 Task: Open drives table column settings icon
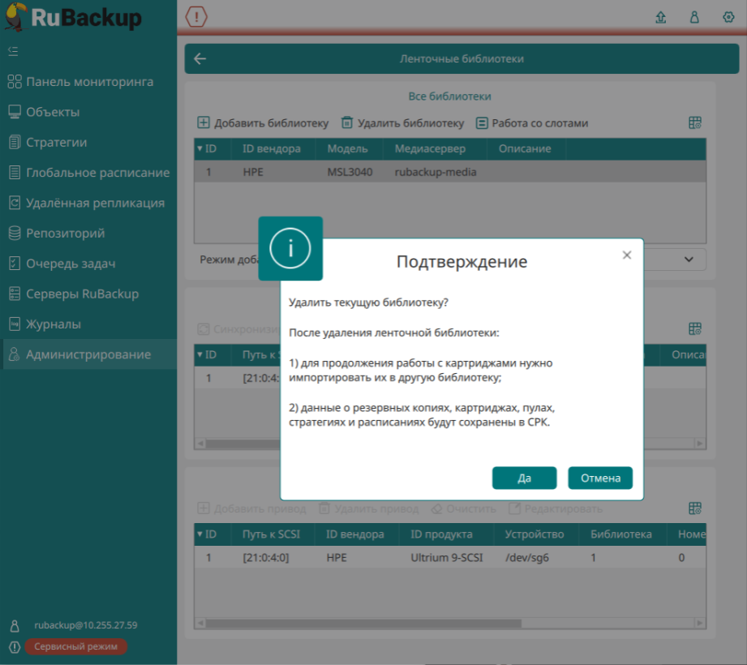(694, 508)
